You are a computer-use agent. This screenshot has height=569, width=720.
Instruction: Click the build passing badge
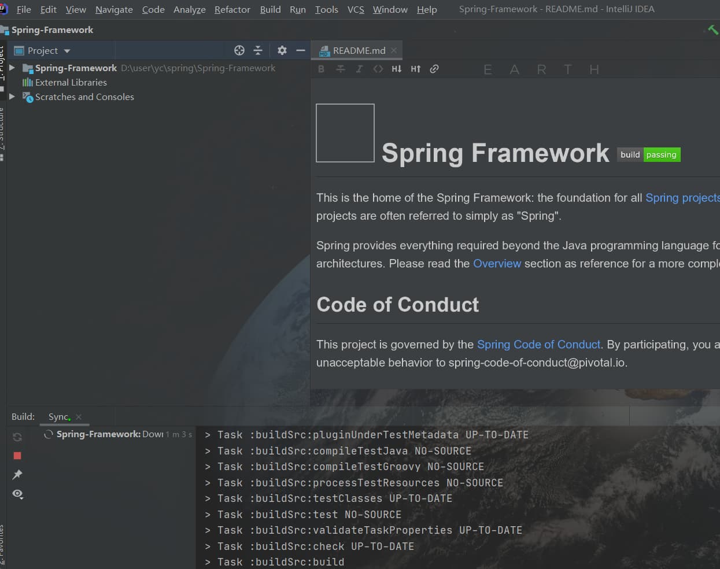(649, 154)
